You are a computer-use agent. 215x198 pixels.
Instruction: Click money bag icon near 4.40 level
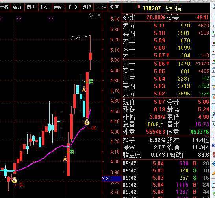(87, 122)
